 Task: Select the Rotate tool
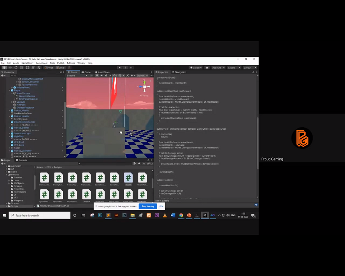(x=16, y=67)
